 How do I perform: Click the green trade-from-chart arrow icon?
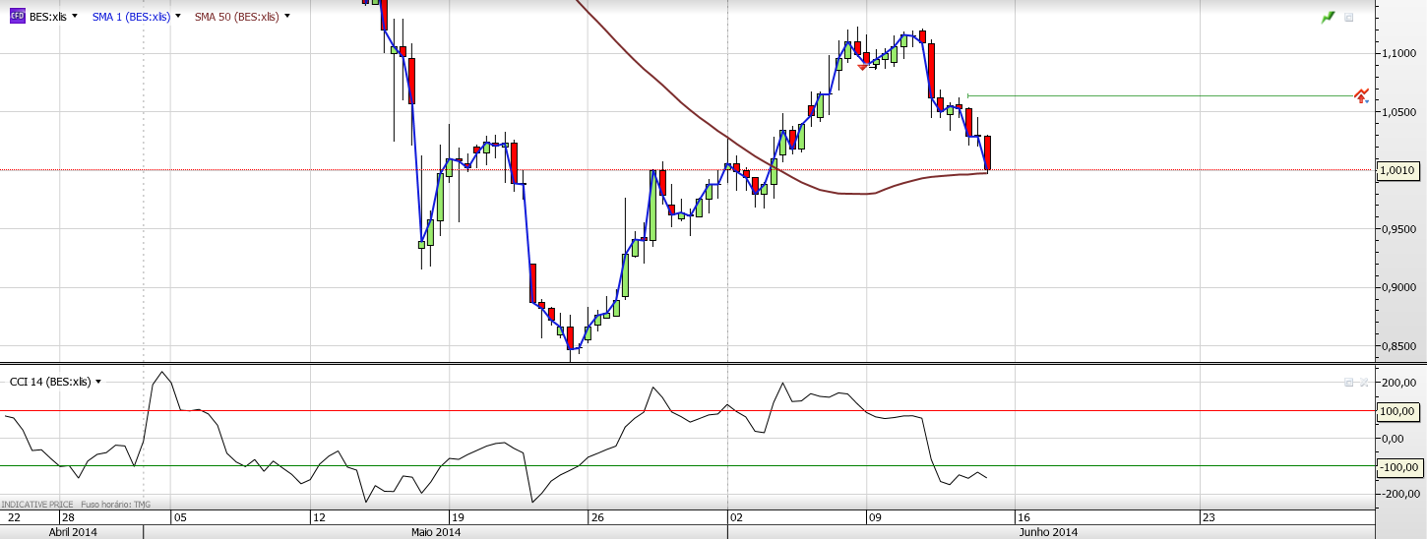click(x=1329, y=17)
